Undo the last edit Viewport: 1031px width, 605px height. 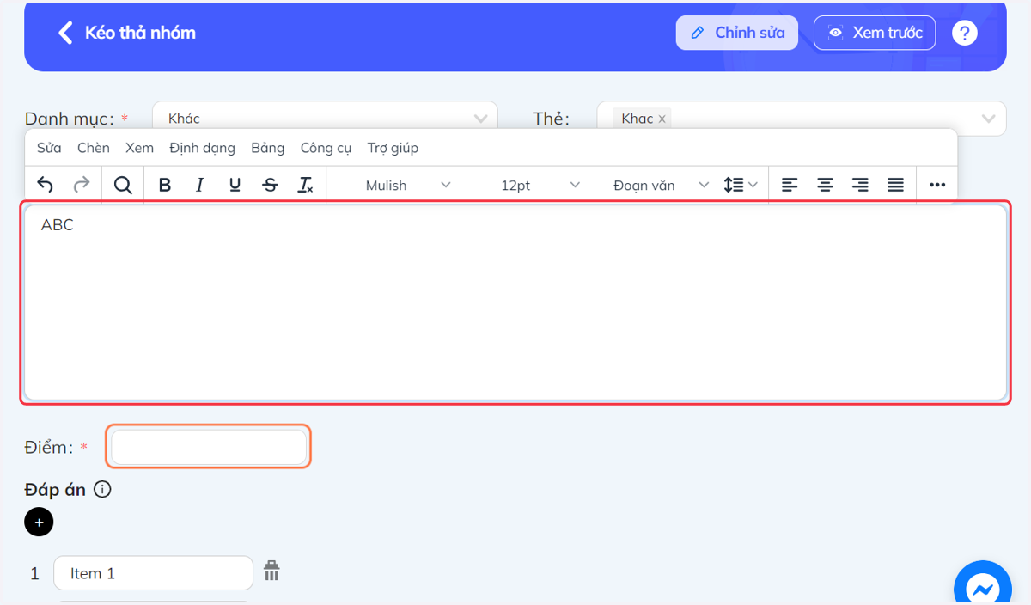[46, 185]
